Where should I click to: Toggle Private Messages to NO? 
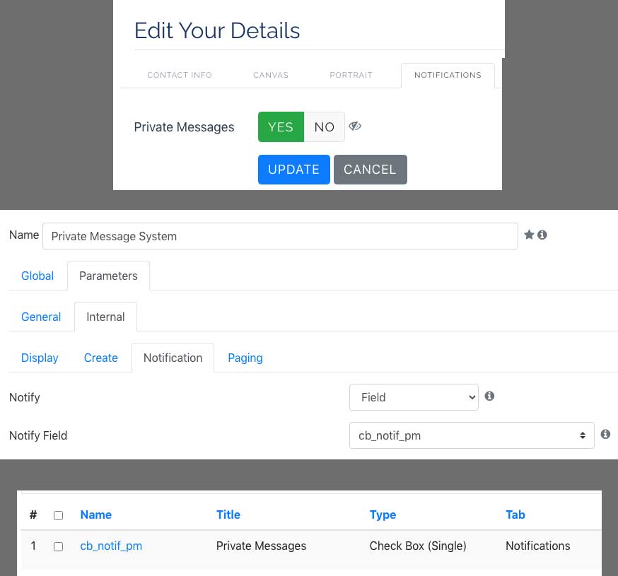point(325,127)
